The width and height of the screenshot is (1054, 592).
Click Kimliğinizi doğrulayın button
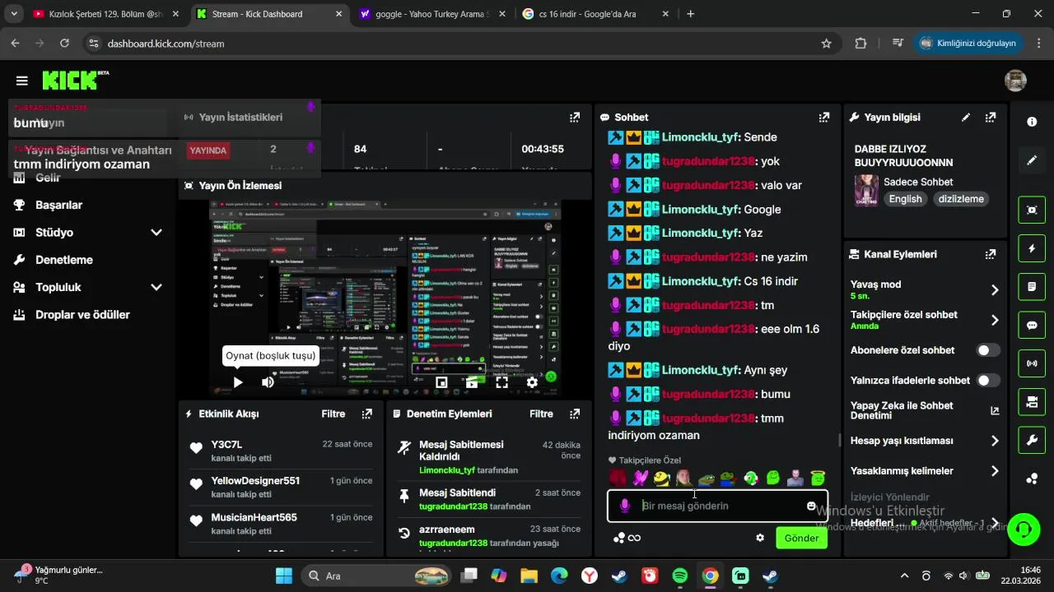pyautogui.click(x=968, y=43)
